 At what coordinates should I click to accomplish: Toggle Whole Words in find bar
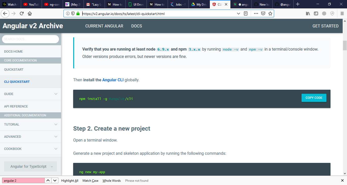112,181
